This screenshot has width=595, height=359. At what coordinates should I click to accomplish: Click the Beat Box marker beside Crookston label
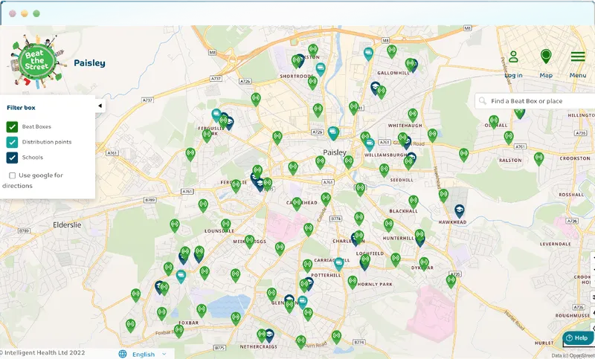[x=538, y=158]
